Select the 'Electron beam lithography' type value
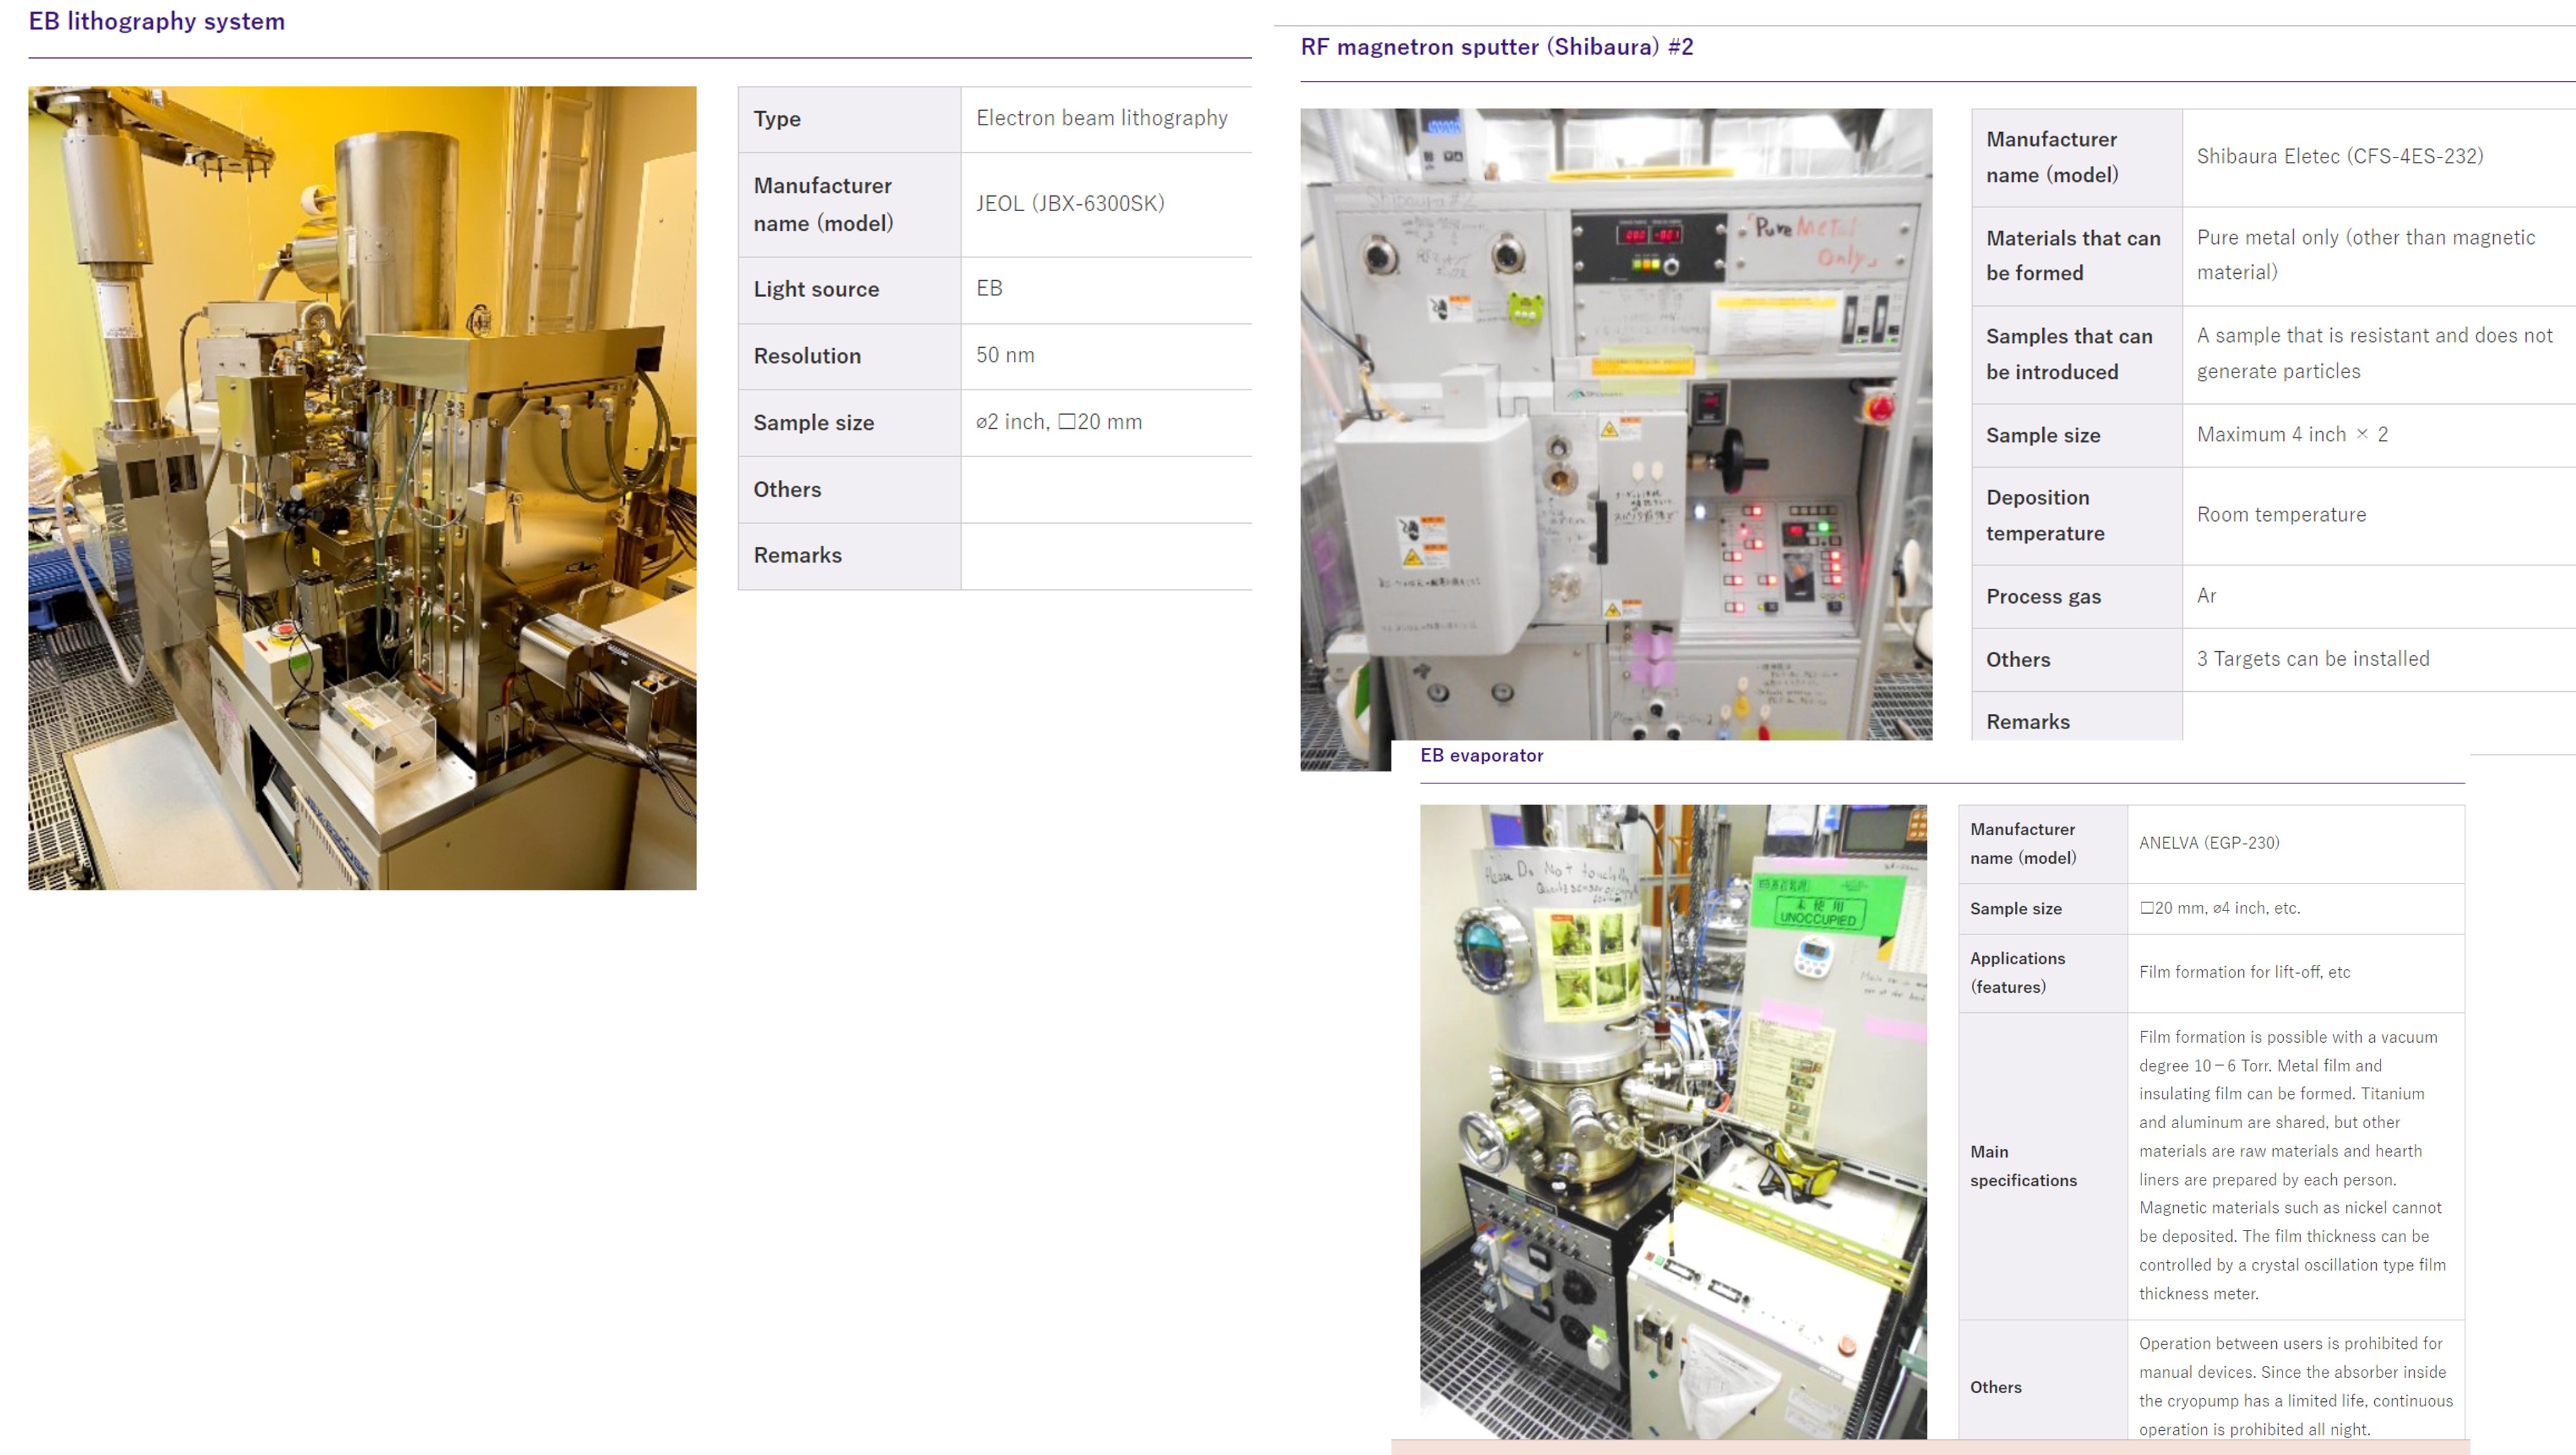The width and height of the screenshot is (2576, 1455). click(1102, 118)
